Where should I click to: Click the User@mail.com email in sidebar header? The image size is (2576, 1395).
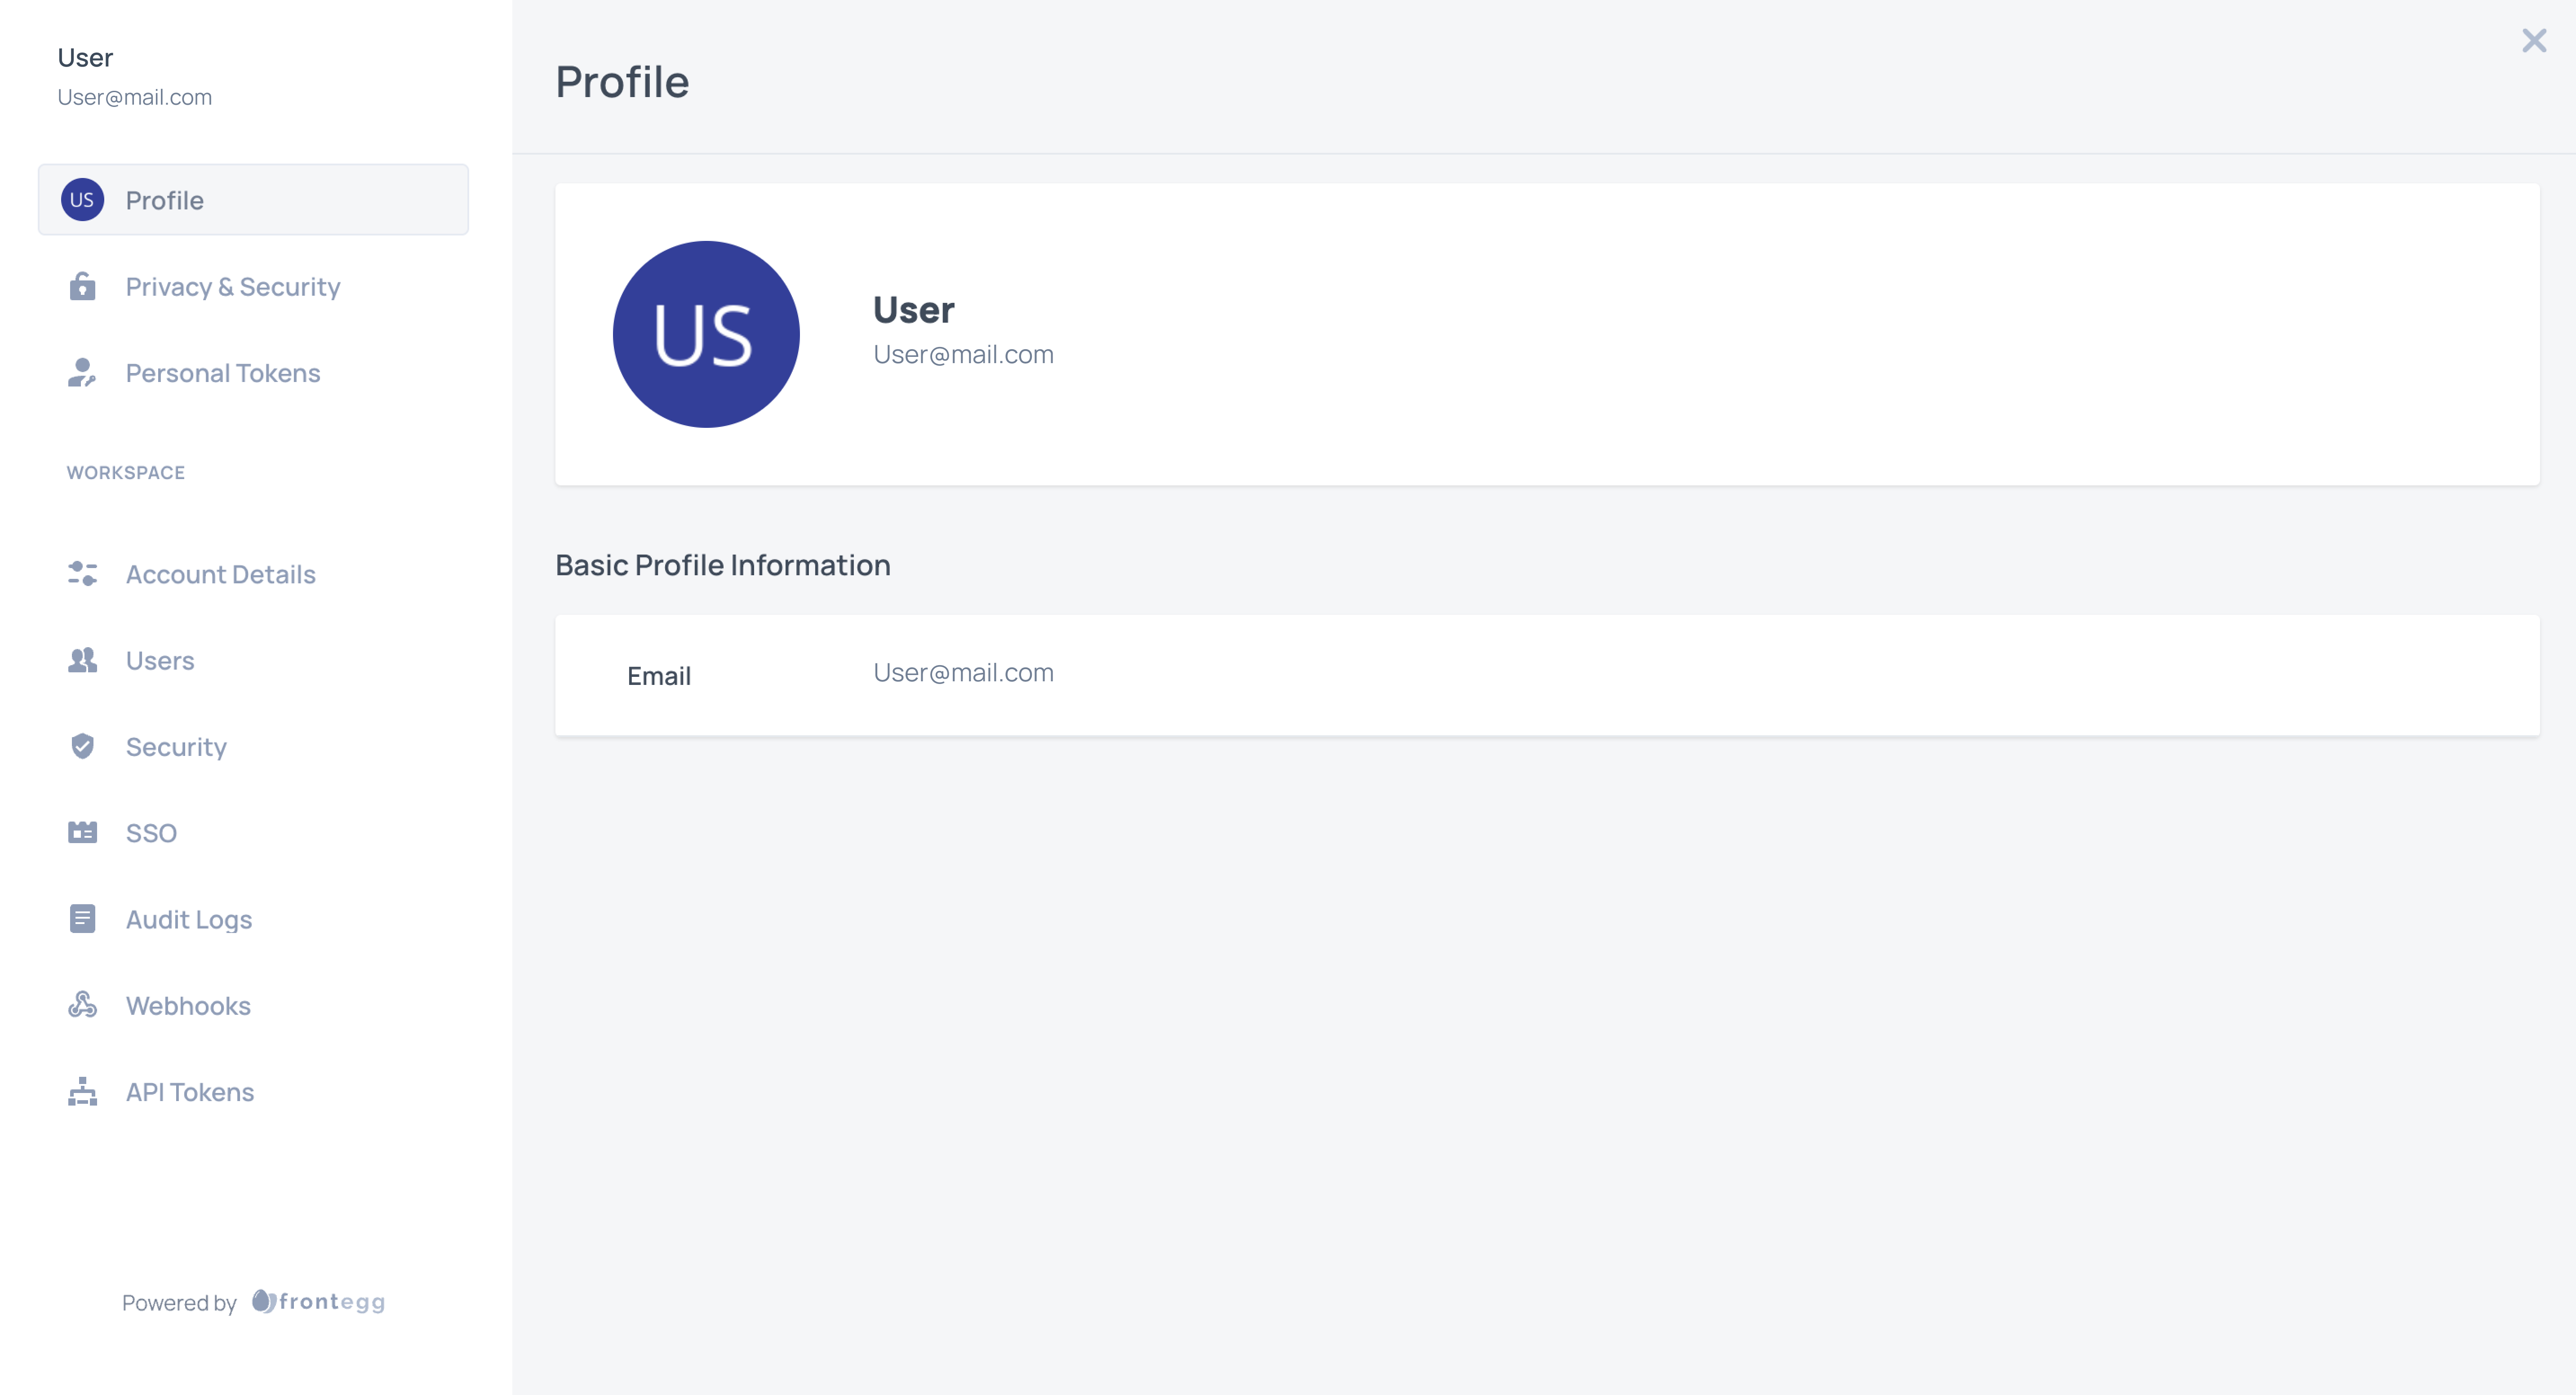click(x=135, y=97)
